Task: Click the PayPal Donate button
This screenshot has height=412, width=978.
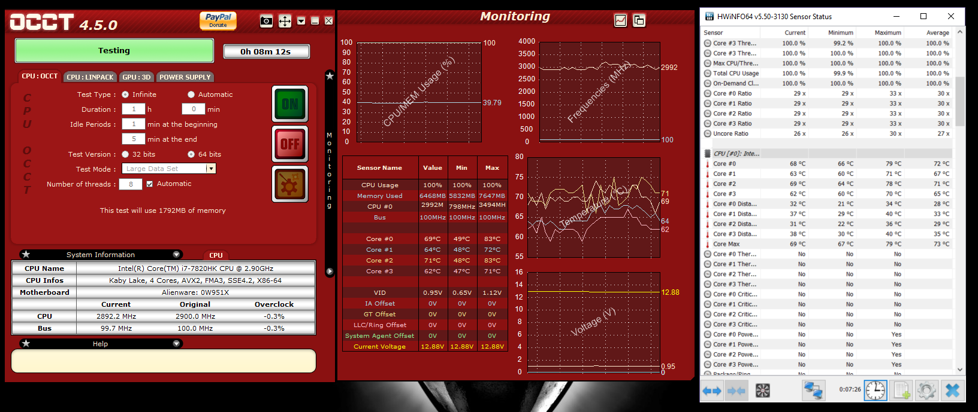Action: tap(218, 20)
